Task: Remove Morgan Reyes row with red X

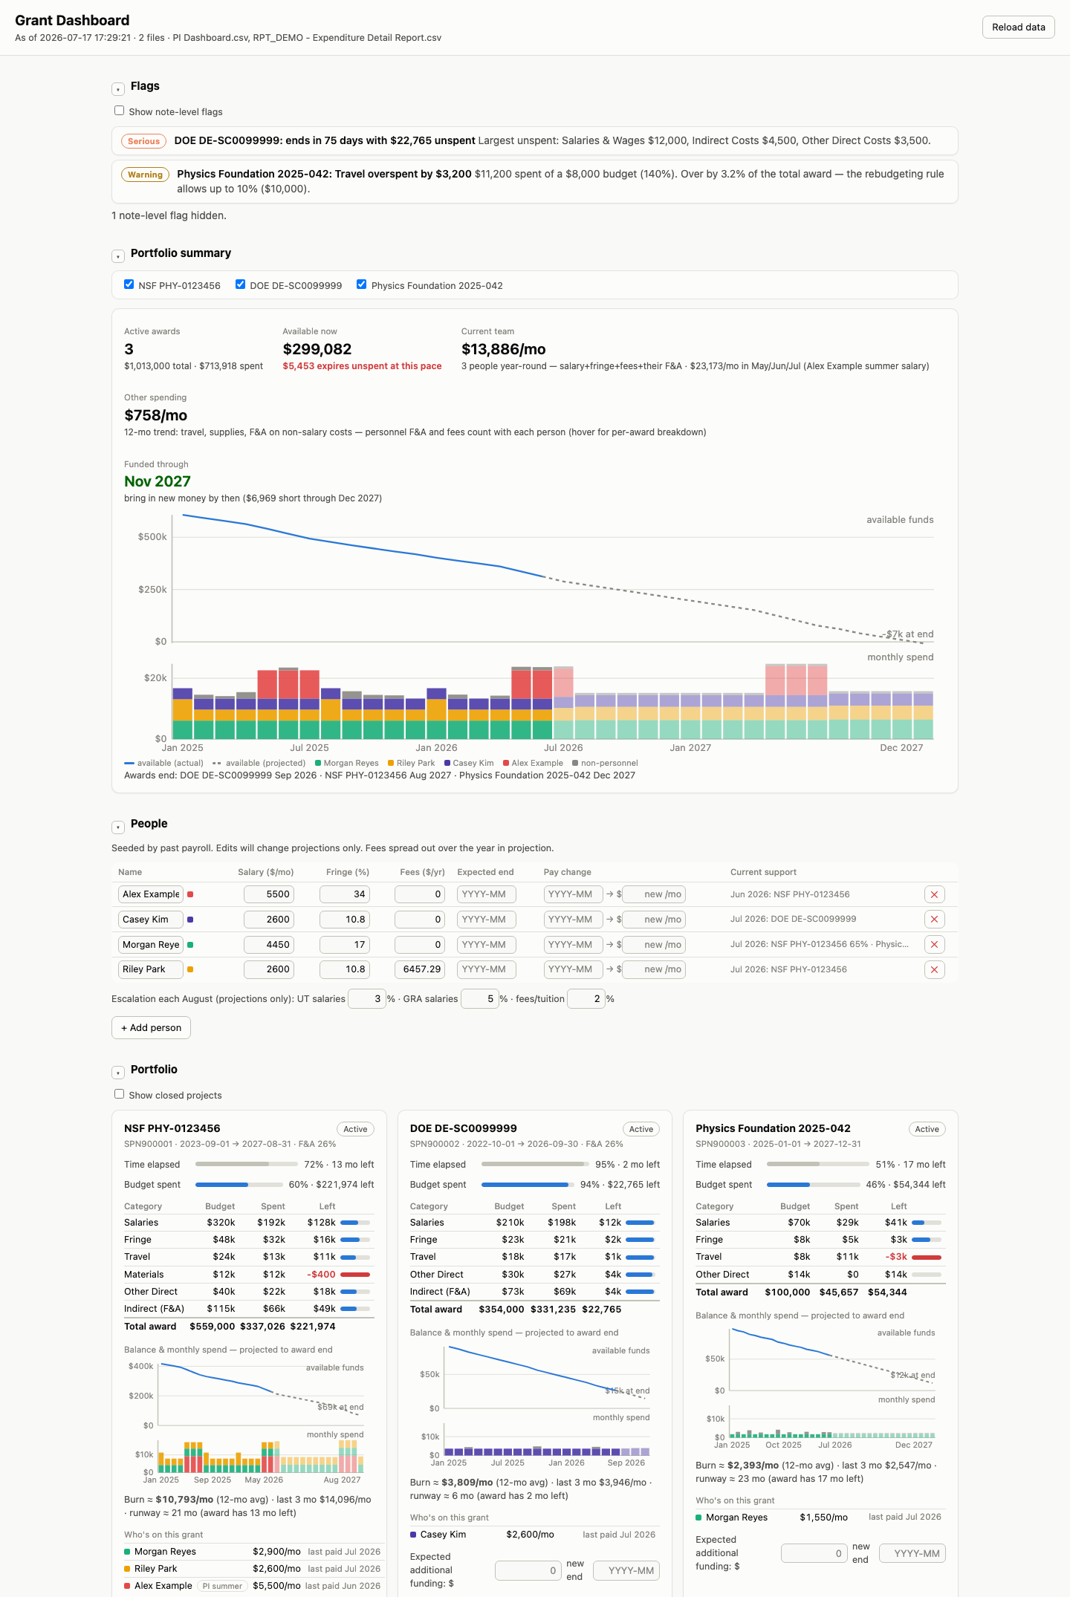Action: 934,945
